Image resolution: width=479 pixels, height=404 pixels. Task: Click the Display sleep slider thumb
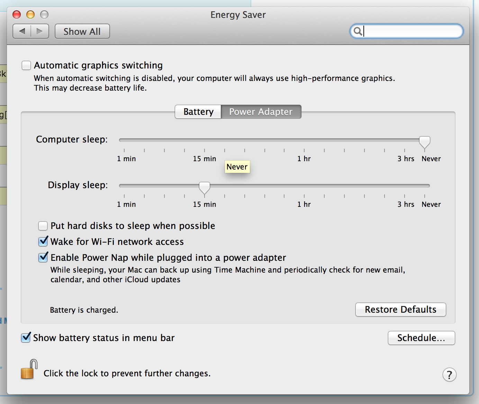(x=205, y=187)
